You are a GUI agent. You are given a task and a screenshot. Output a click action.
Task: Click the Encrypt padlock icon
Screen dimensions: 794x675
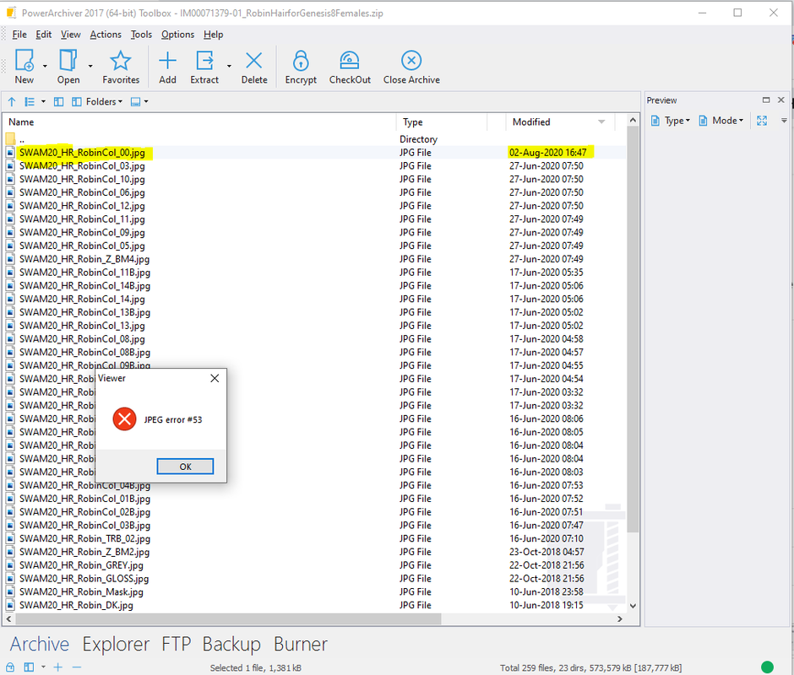[x=301, y=61]
